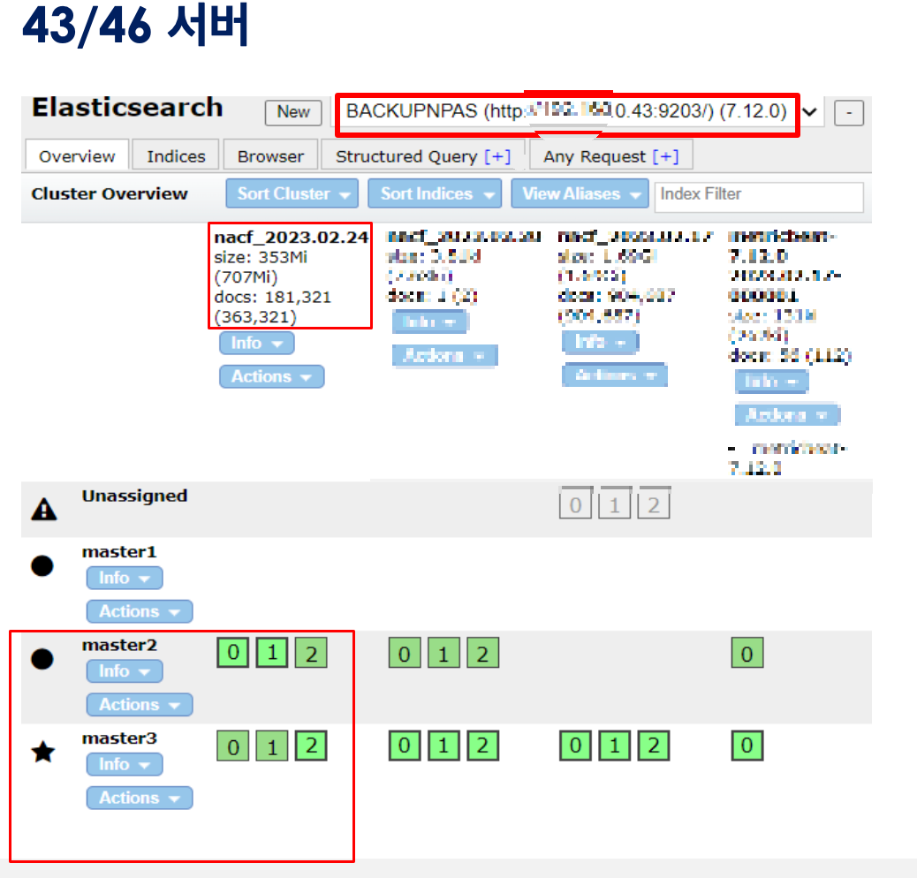Click master3 shard 0 of nacf_2023.02.24

(x=232, y=746)
